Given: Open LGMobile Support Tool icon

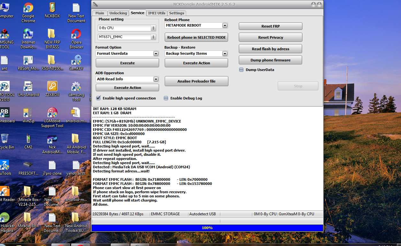Looking at the screenshot, I should click(52, 118).
